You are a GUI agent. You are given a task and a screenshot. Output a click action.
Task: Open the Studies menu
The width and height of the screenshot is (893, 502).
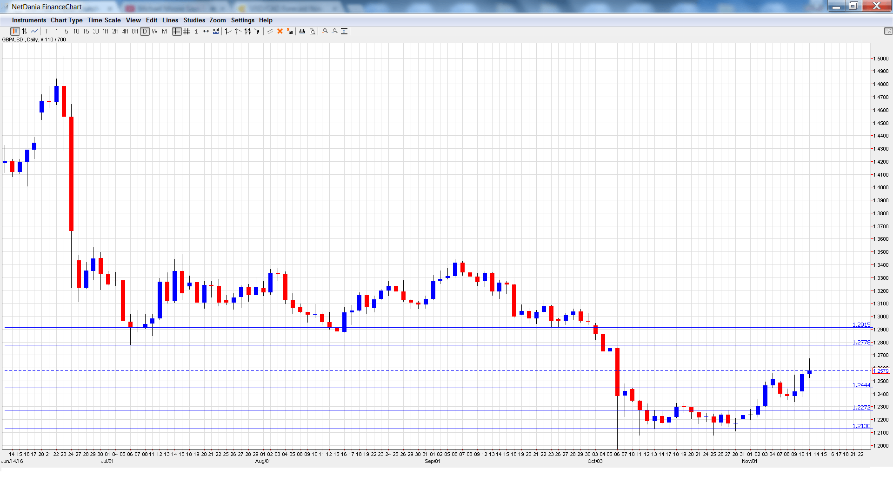coord(194,20)
